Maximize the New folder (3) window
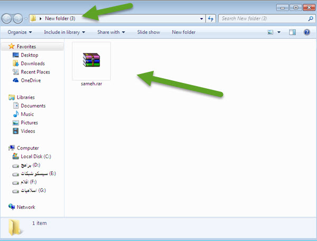Image resolution: width=317 pixels, height=241 pixels. click(x=295, y=8)
